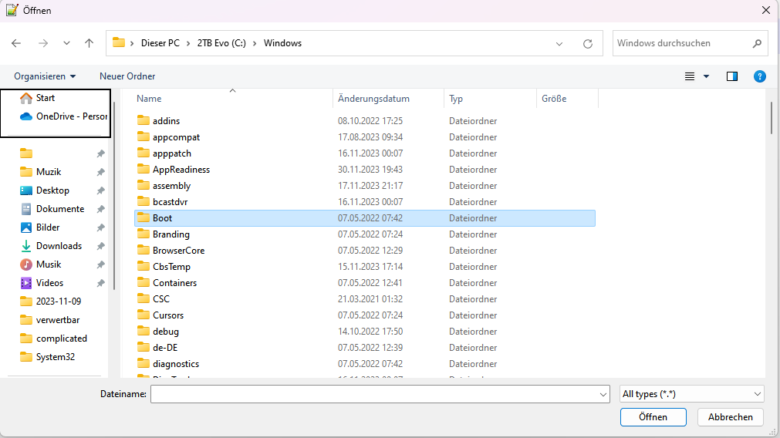Screen dimensions: 780x438
Task: Click the pin icon next to Downloads
Action: click(x=100, y=246)
